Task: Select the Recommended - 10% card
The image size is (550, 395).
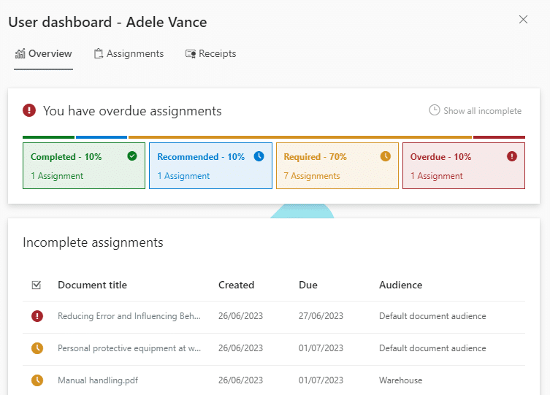Action: (210, 166)
